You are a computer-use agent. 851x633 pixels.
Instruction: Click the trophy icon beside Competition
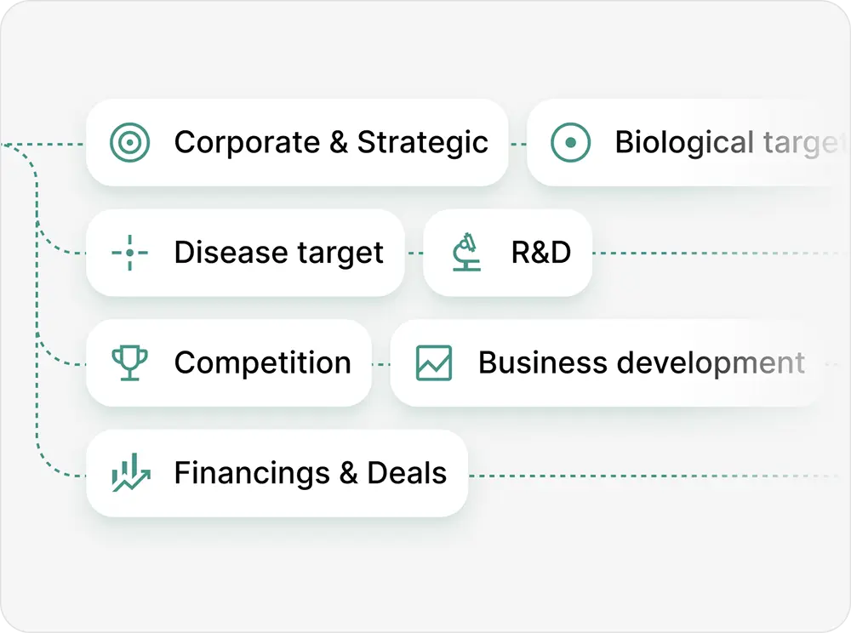[130, 363]
